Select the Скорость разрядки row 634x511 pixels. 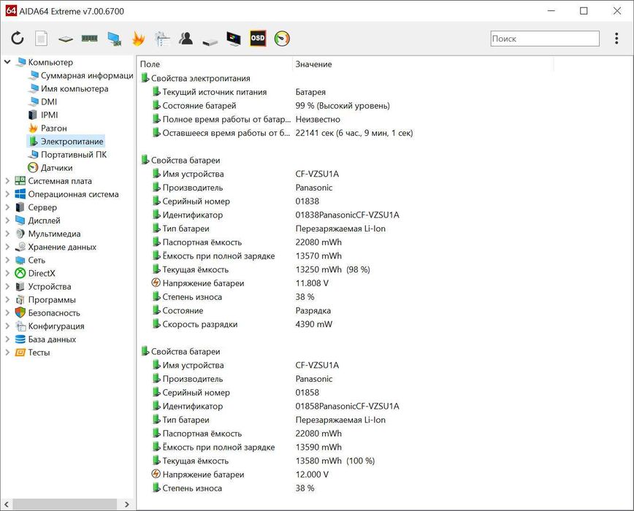(x=242, y=324)
